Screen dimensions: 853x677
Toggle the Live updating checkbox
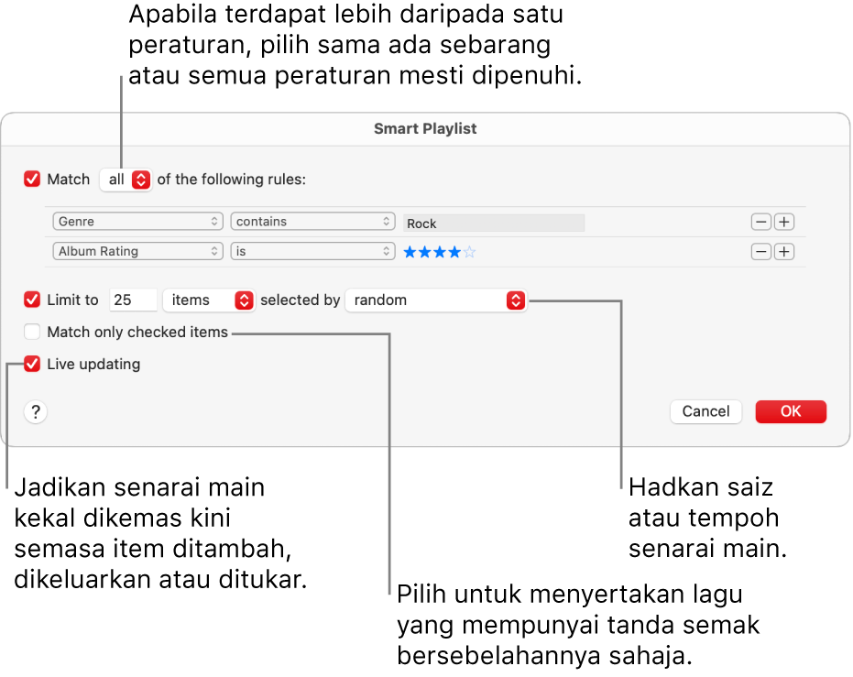32,364
